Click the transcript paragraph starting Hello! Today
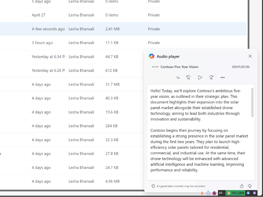This screenshot has height=197, width=263. (x=196, y=105)
